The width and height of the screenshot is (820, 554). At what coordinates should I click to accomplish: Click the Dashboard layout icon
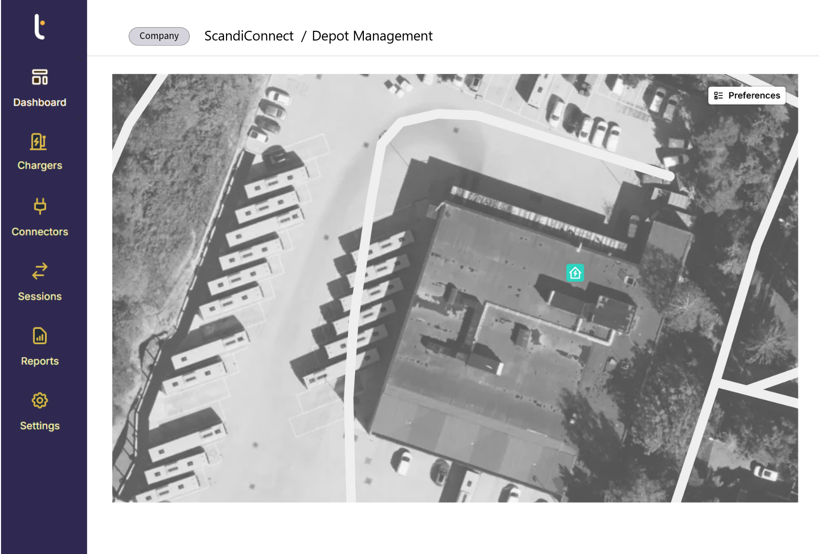[39, 77]
